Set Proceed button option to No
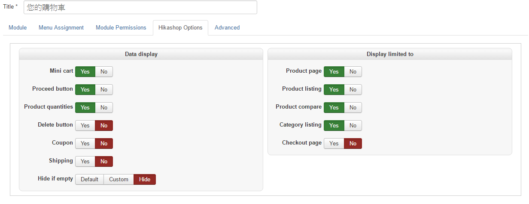 pos(104,89)
